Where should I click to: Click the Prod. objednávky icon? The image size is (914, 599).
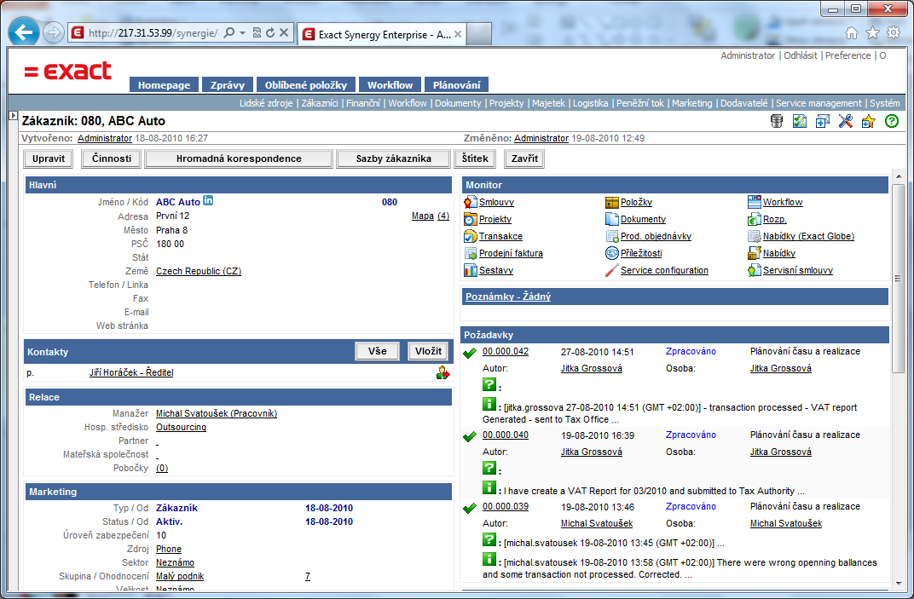click(611, 236)
